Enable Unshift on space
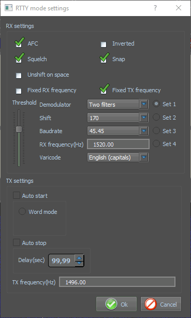This screenshot has height=318, width=191. 19,76
